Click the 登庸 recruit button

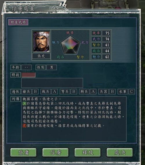[x=23, y=153]
